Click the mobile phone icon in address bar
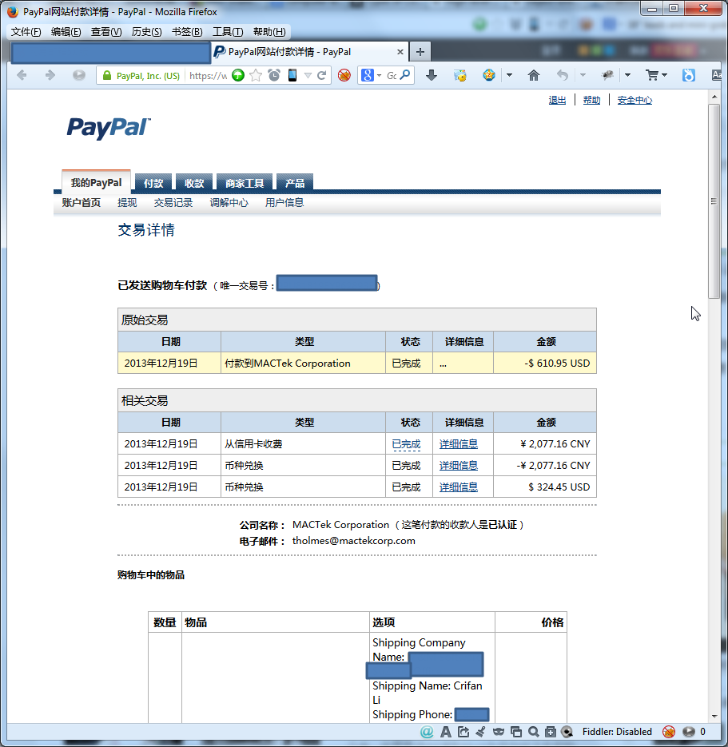Image resolution: width=728 pixels, height=747 pixels. [x=292, y=75]
